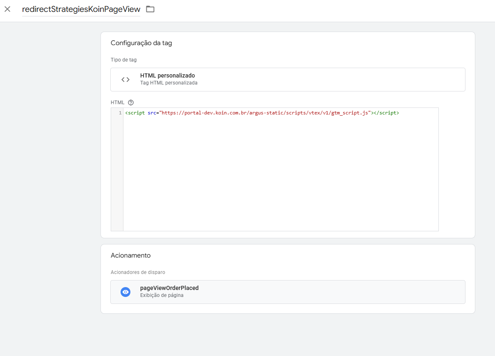Image resolution: width=495 pixels, height=356 pixels.
Task: Close the tag editor panel
Action: 7,9
